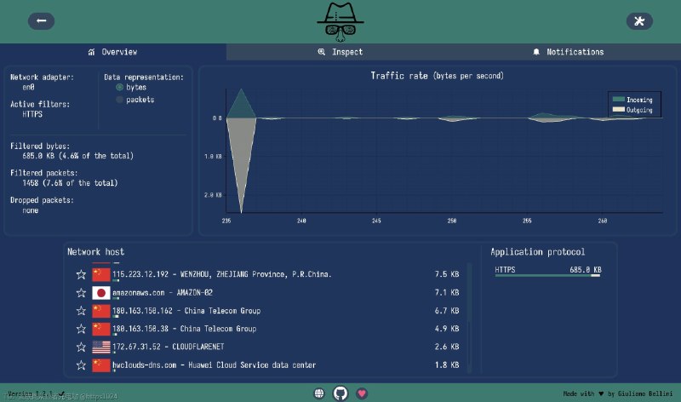Star the 115.223.12.192 Wenzhou host
The image size is (681, 402).
tap(81, 274)
